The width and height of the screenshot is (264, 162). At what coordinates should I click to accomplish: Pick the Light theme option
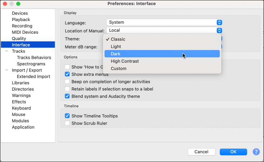(116, 47)
